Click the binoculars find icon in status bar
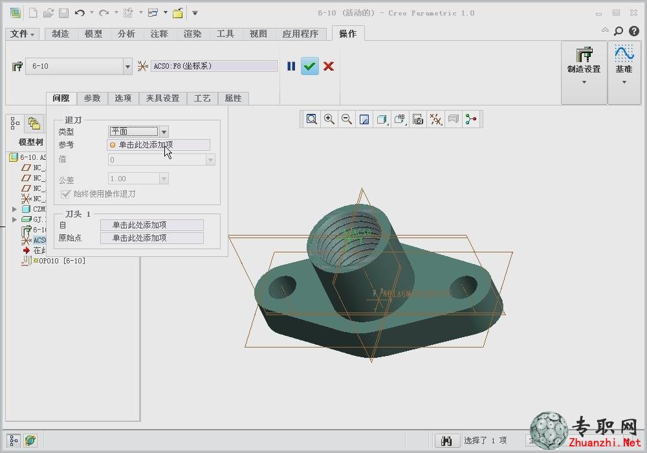Screen dimensions: 647x453 tap(447, 441)
